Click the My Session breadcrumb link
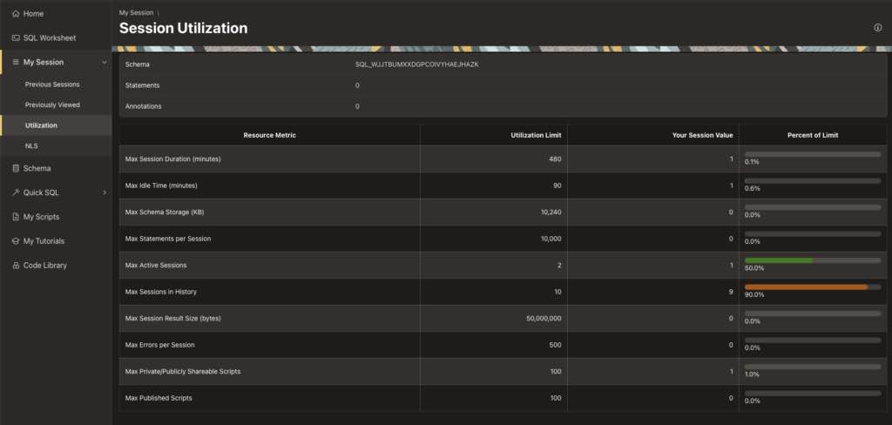This screenshot has width=892, height=425. (136, 12)
